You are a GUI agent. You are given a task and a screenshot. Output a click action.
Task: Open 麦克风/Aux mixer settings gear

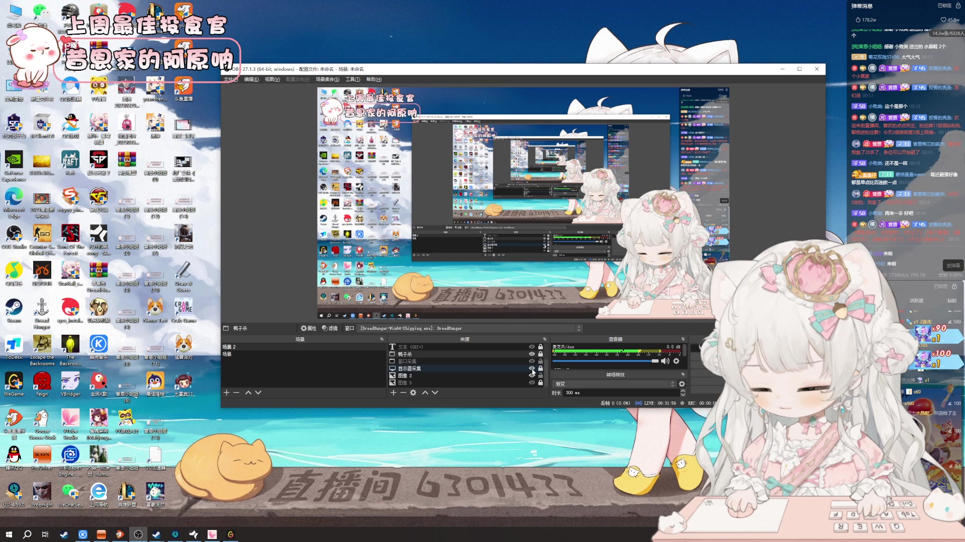pos(677,361)
